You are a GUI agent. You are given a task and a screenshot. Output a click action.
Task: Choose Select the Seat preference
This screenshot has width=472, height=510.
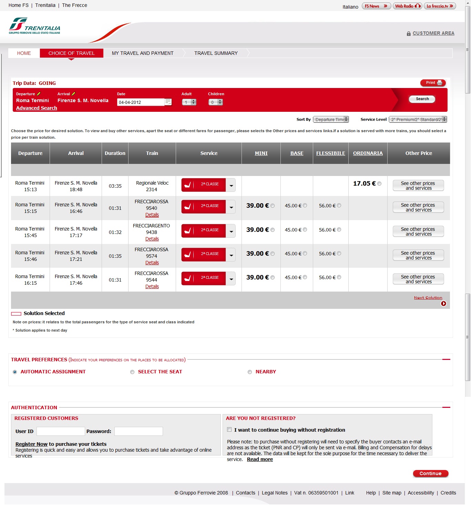(x=132, y=372)
